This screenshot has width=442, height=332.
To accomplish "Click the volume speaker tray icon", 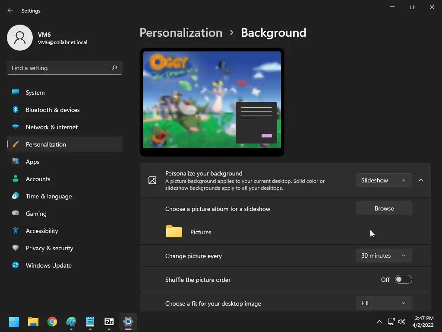I will pos(402,322).
